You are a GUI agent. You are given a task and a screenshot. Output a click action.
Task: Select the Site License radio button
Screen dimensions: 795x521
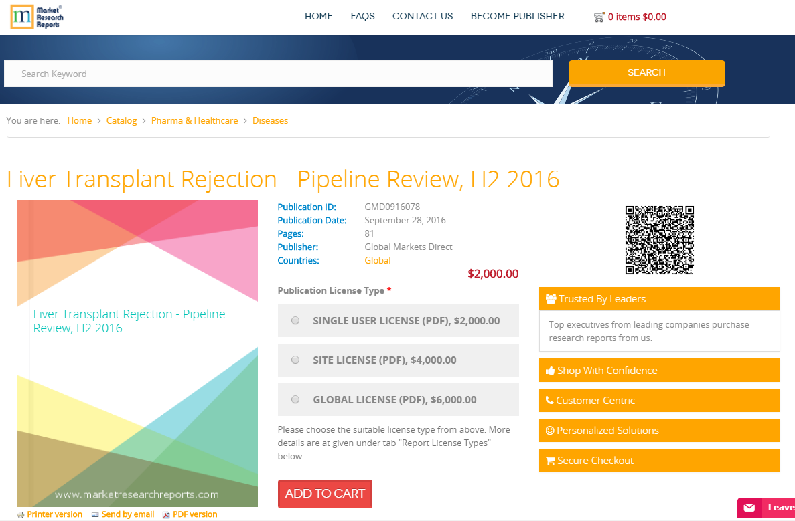point(295,360)
